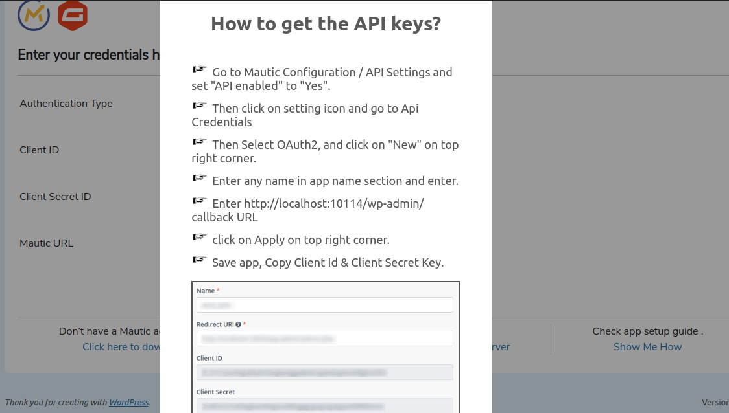This screenshot has width=729, height=413.
Task: Click the 'Don't have a Mautic' text
Action: (x=110, y=331)
